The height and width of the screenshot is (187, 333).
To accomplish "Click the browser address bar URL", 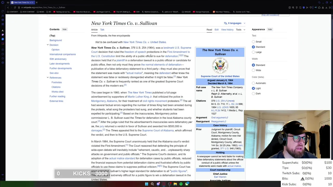I will click(x=43, y=8).
